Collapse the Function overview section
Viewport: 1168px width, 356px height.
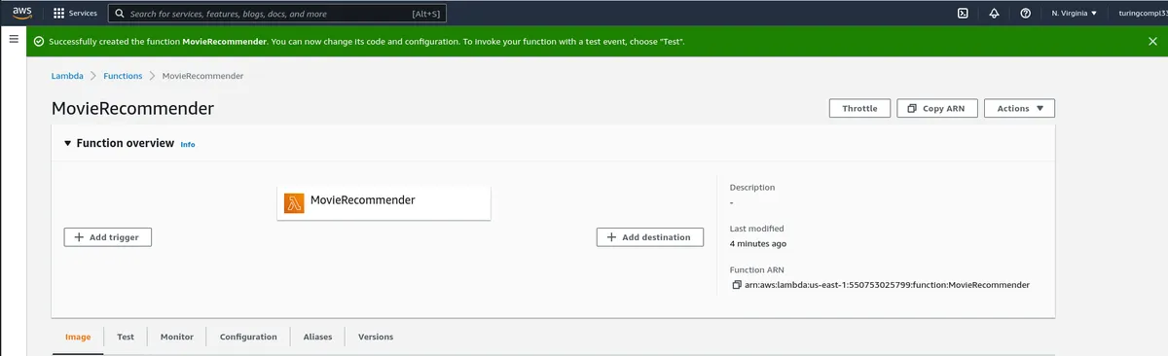[67, 143]
